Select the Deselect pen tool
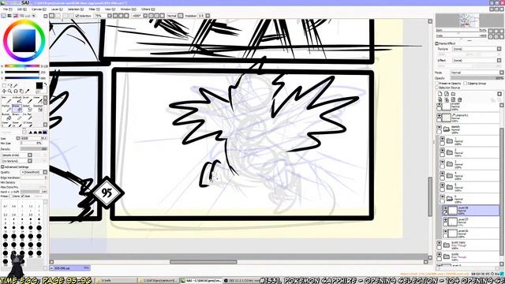The height and width of the screenshot is (284, 505). click(x=38, y=109)
